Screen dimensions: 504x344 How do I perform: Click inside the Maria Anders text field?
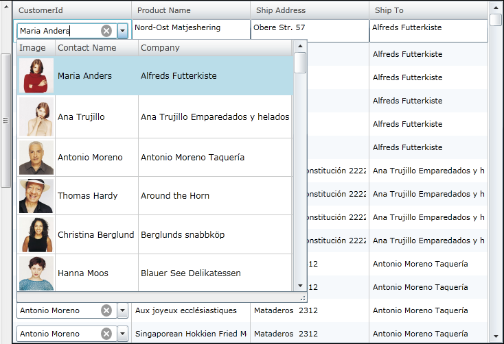[55, 31]
